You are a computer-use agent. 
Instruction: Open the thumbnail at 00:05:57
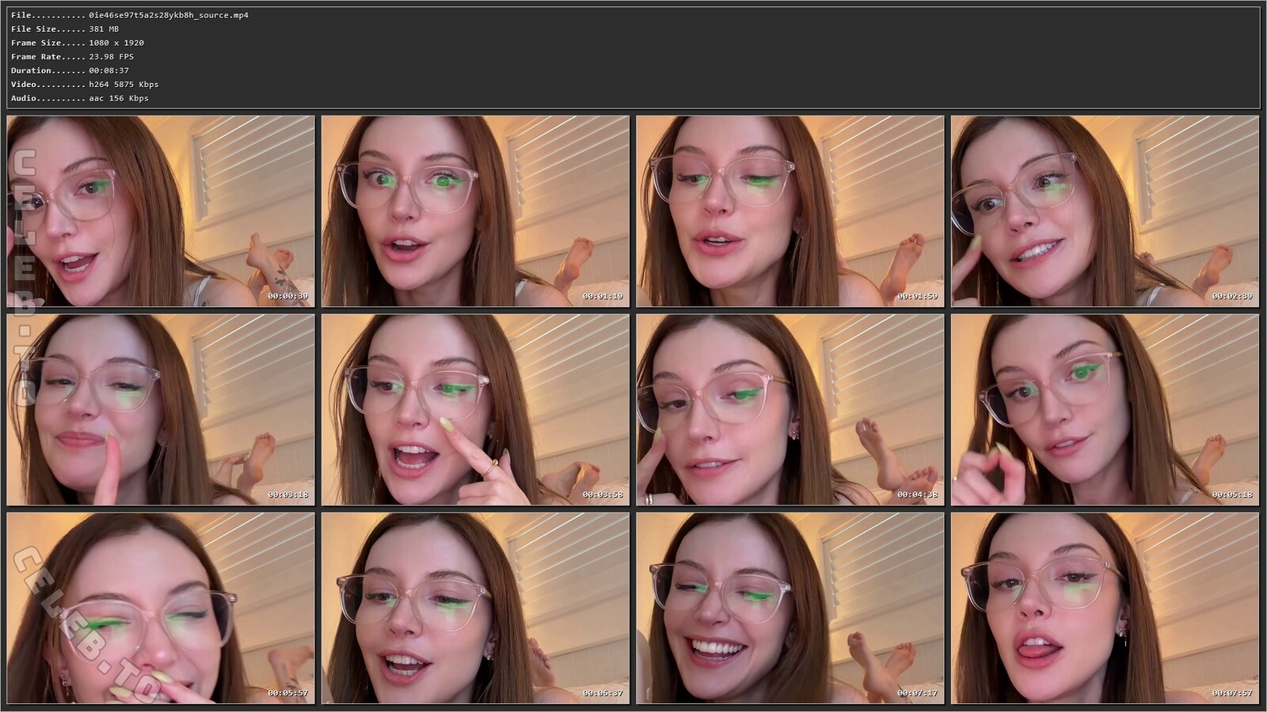pyautogui.click(x=161, y=608)
